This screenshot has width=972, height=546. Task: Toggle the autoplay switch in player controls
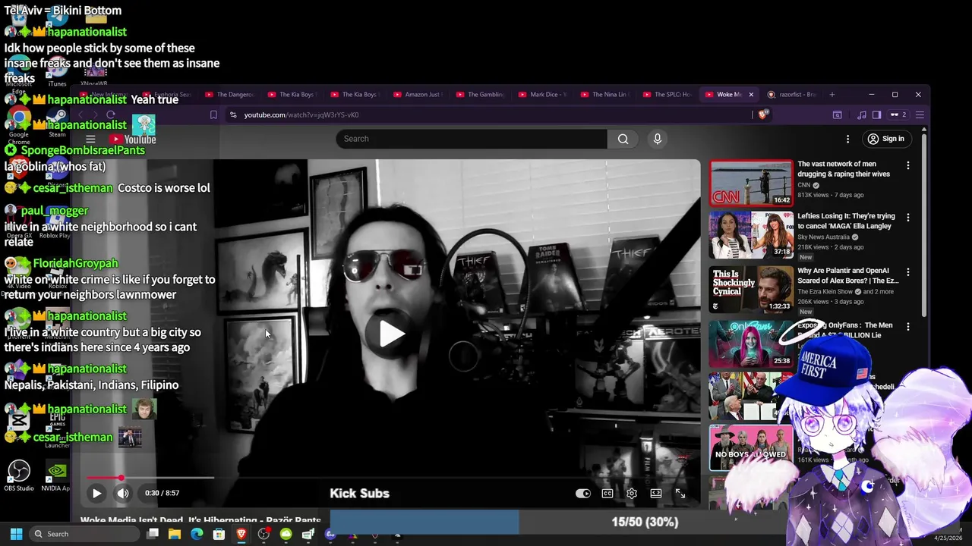583,493
